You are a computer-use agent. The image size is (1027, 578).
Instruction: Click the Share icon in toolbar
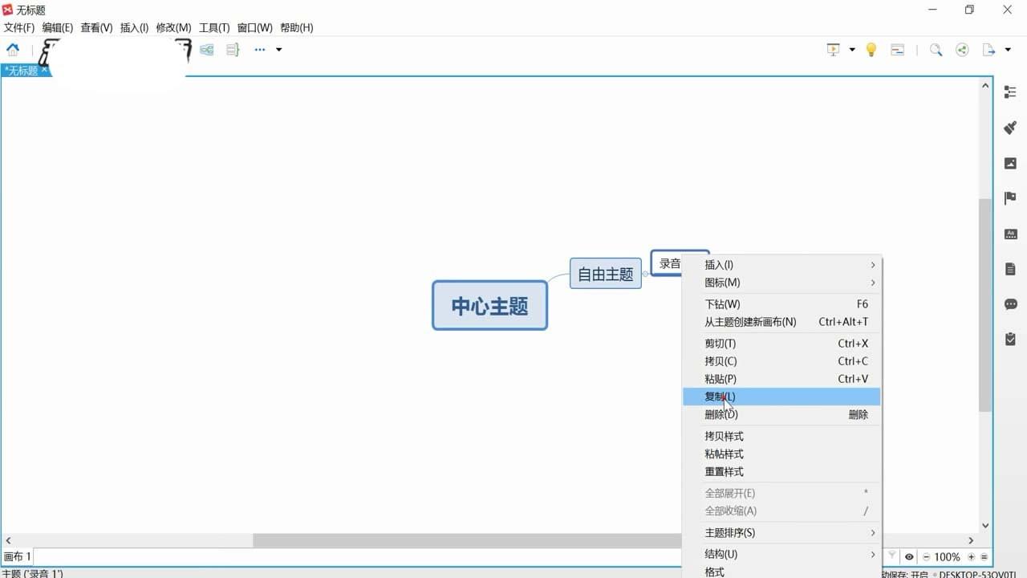(962, 49)
